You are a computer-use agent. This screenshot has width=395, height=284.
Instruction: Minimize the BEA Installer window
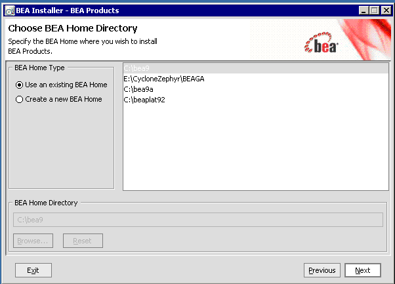coord(364,10)
